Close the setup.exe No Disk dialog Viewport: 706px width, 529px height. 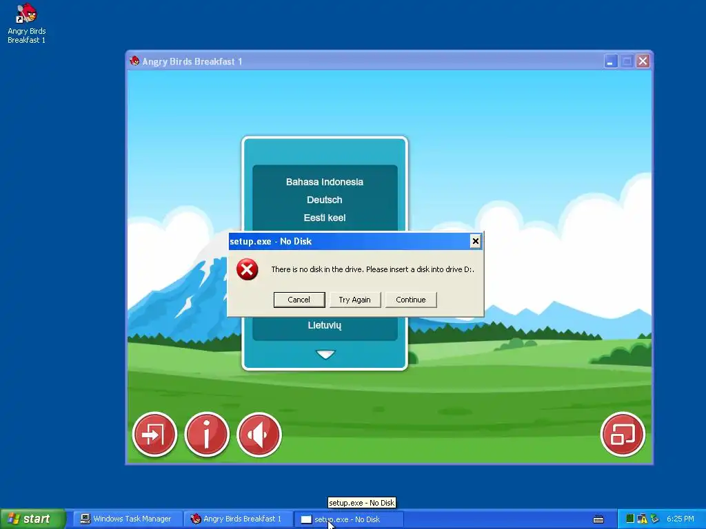(475, 242)
